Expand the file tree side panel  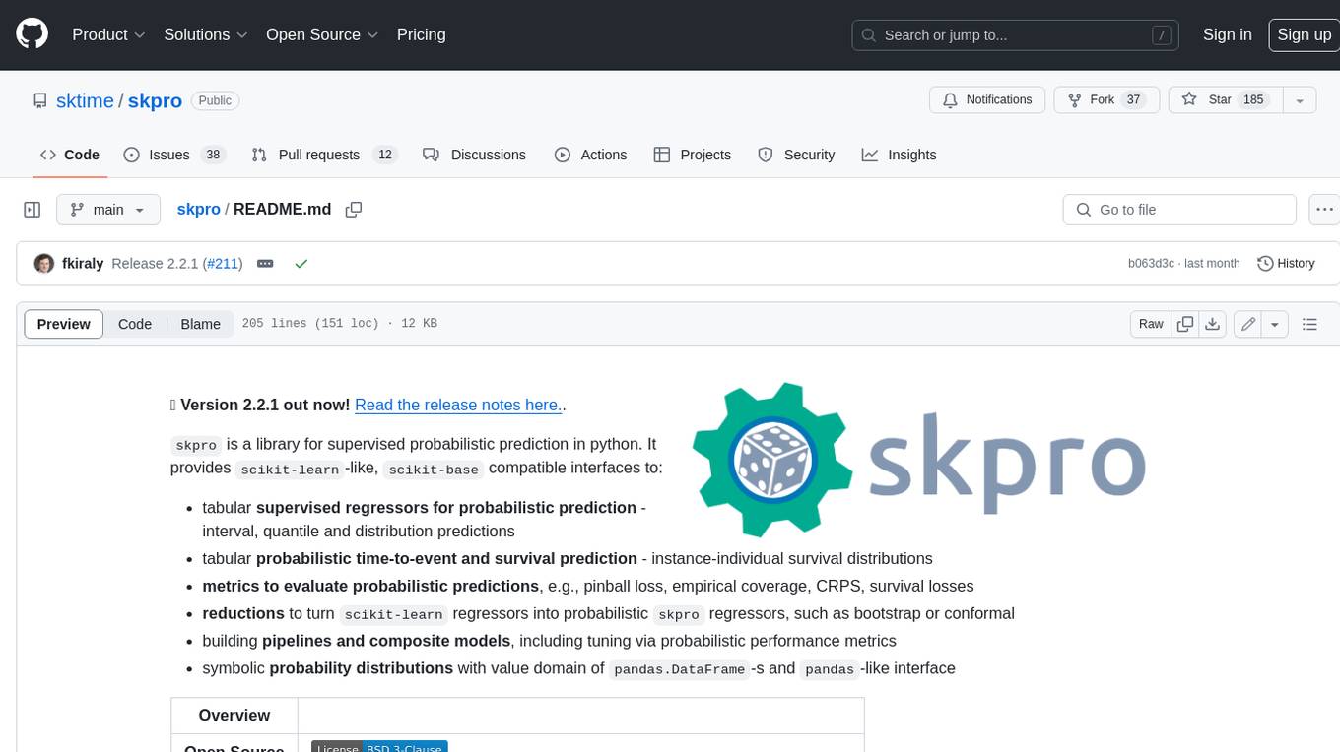coord(32,210)
